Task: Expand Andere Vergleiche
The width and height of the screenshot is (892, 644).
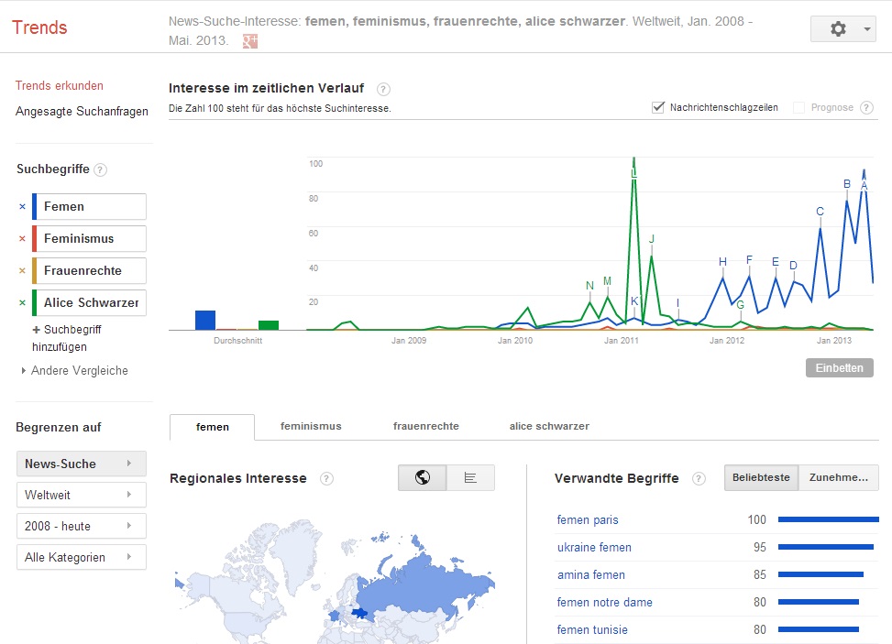Action: point(74,371)
